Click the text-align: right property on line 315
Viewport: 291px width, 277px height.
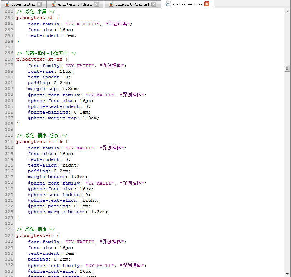tap(53, 165)
